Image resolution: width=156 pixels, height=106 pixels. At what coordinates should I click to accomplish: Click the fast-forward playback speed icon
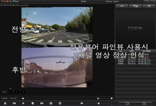pyautogui.click(x=82, y=103)
